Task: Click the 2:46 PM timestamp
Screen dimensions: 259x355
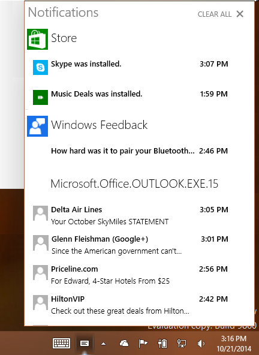Action: (x=213, y=151)
